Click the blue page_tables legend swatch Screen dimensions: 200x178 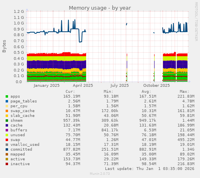7,101
